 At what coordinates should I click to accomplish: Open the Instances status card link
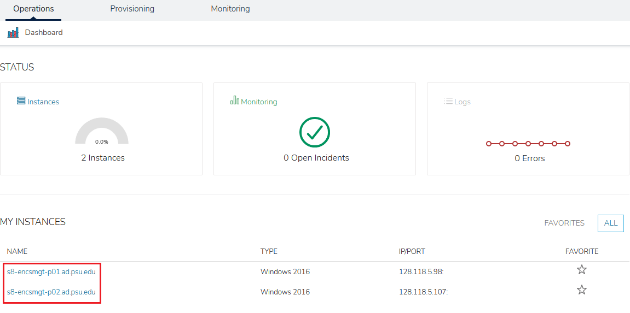click(x=43, y=102)
